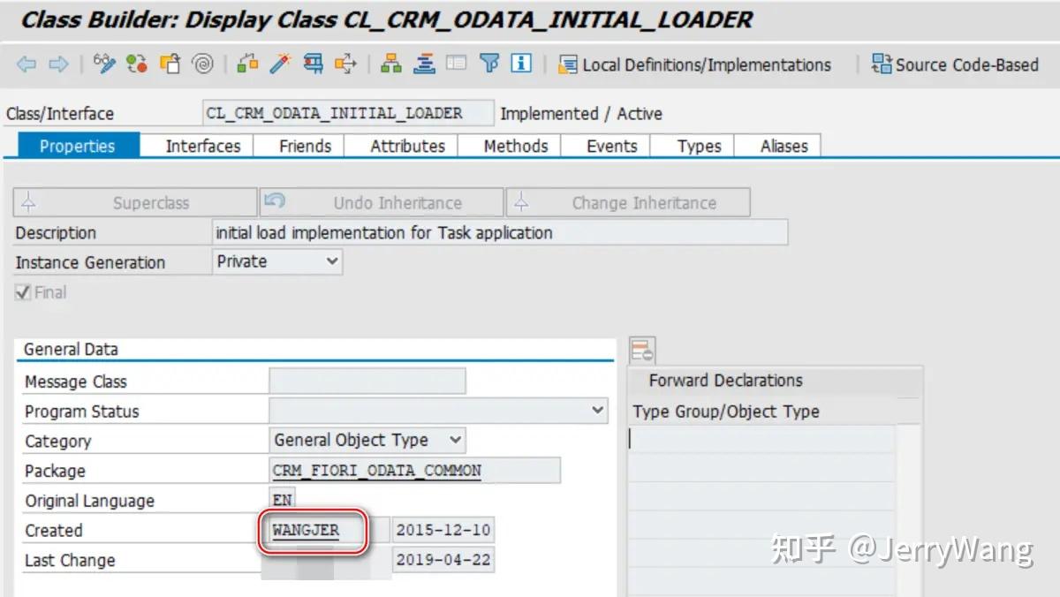This screenshot has height=597, width=1060.
Task: Navigate back with the left arrow
Action: (25, 64)
